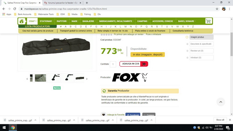Expand the RAPITORI category menu
The image size is (233, 131).
tap(62, 21)
